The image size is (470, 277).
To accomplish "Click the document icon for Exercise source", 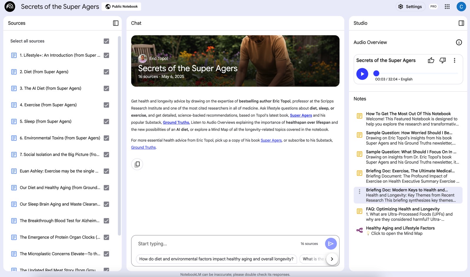I will 14,105.
